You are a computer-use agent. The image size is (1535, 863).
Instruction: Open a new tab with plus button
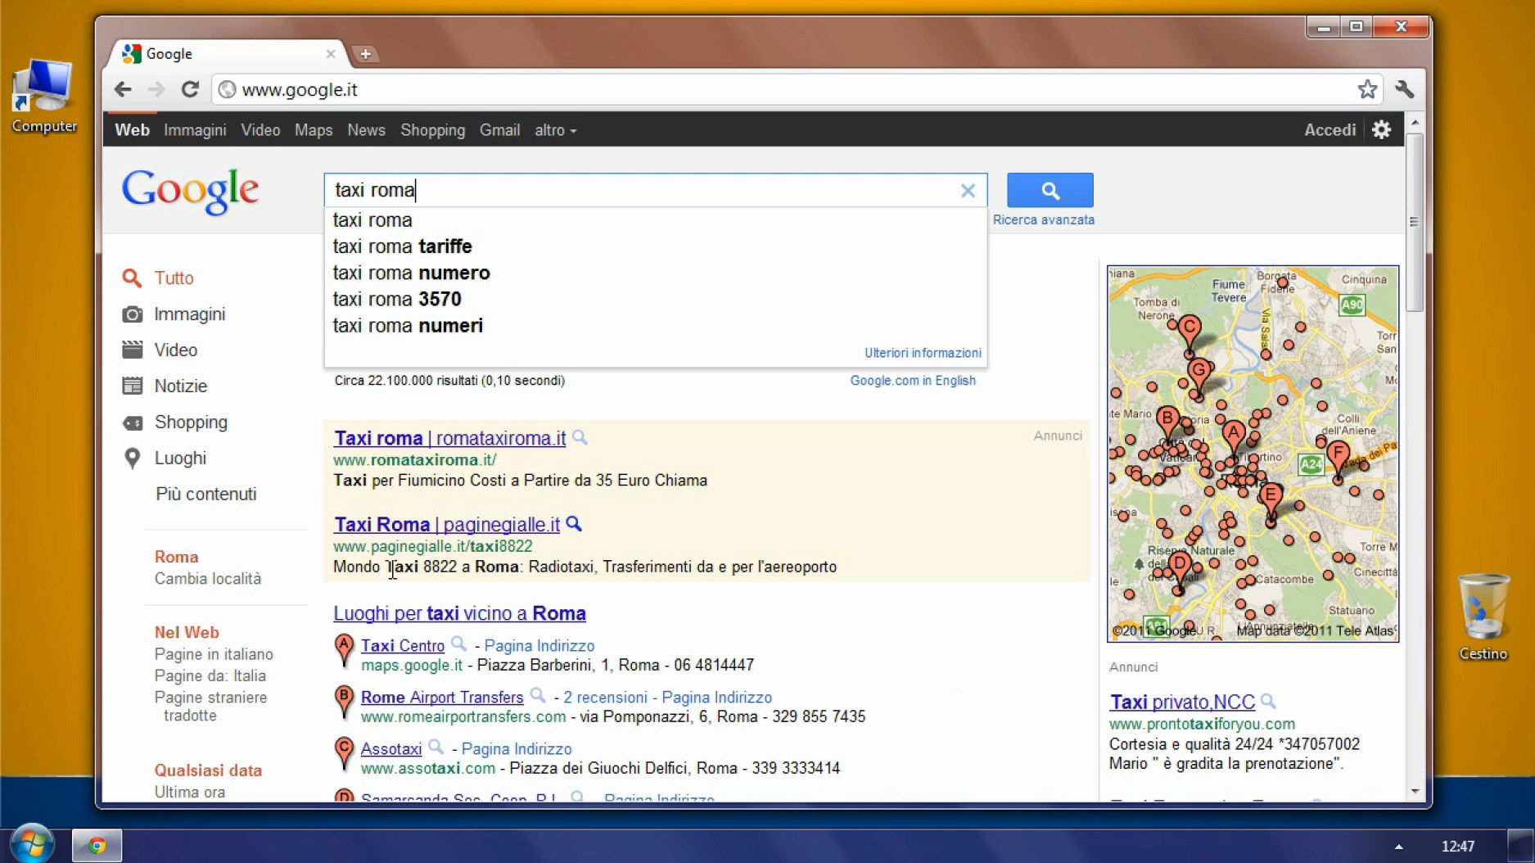point(365,54)
